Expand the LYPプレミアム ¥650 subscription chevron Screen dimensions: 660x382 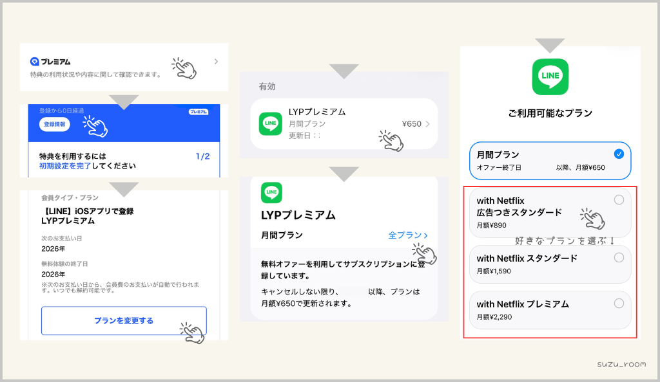(428, 123)
